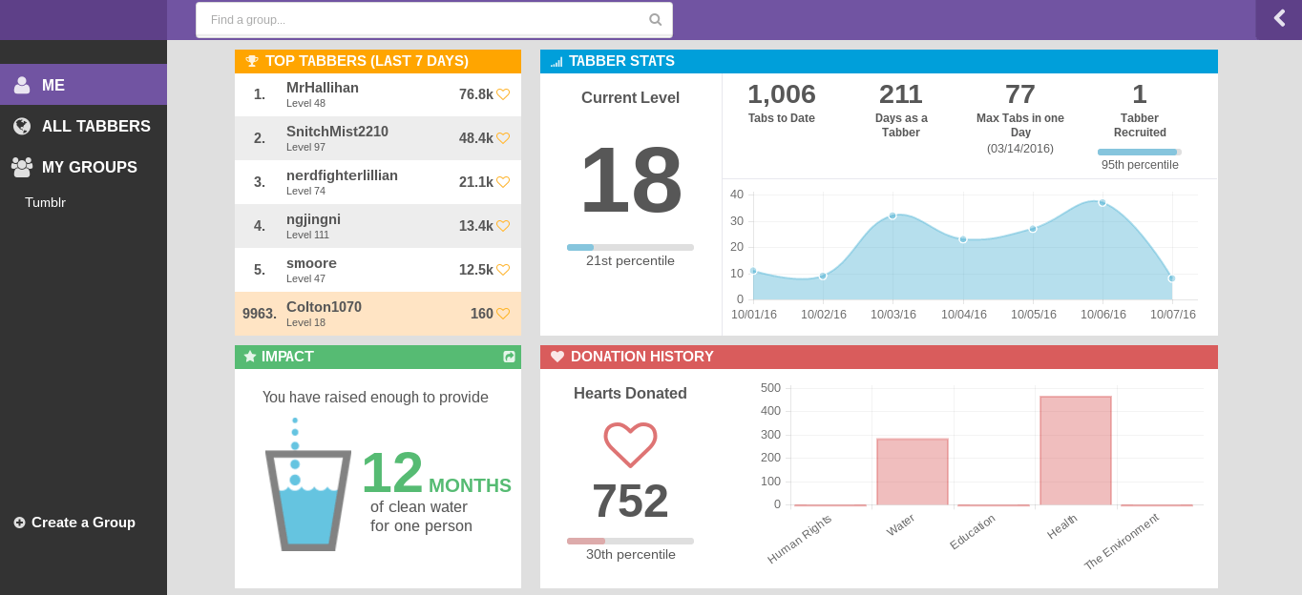Image resolution: width=1302 pixels, height=595 pixels.
Task: Click the plus icon beside Create a Group
Action: tap(19, 523)
